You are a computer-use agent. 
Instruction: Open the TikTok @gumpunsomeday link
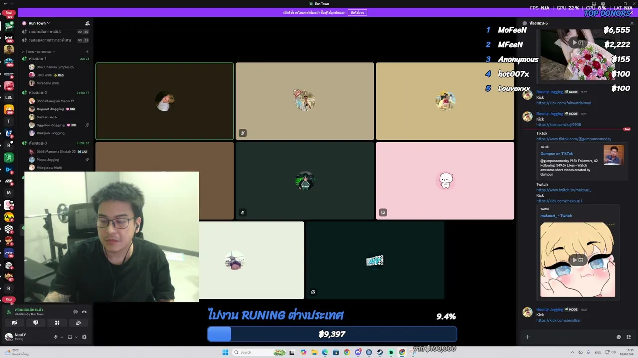pyautogui.click(x=574, y=139)
